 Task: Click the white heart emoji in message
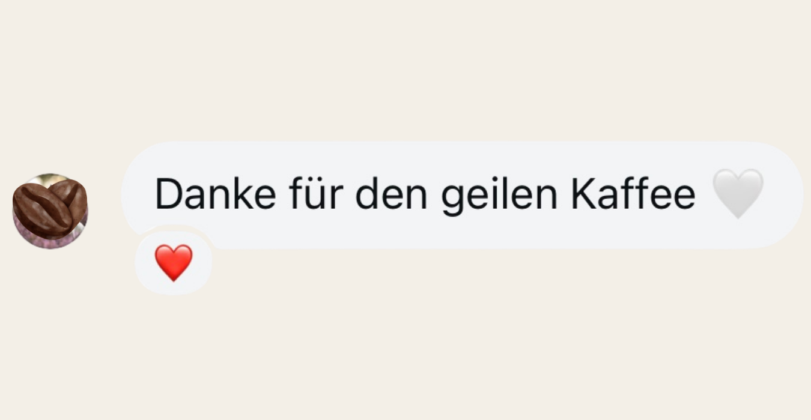pos(738,193)
